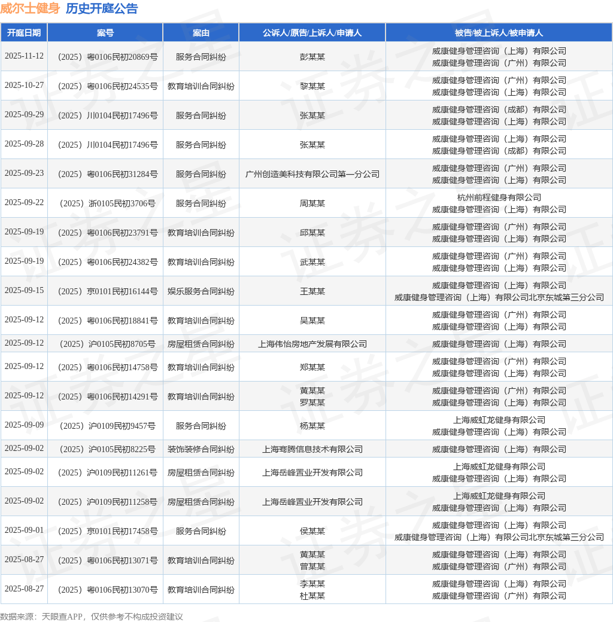Screen dimensions: 613x622
Task: Select case number 沪0109民初9457号
Action: pos(108,426)
